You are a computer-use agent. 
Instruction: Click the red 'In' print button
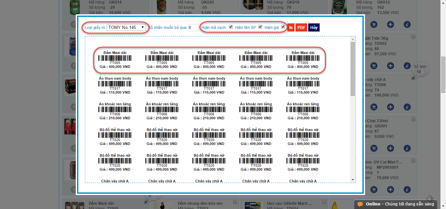[x=291, y=27]
